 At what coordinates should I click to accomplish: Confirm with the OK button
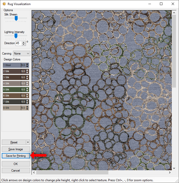(x=16, y=164)
